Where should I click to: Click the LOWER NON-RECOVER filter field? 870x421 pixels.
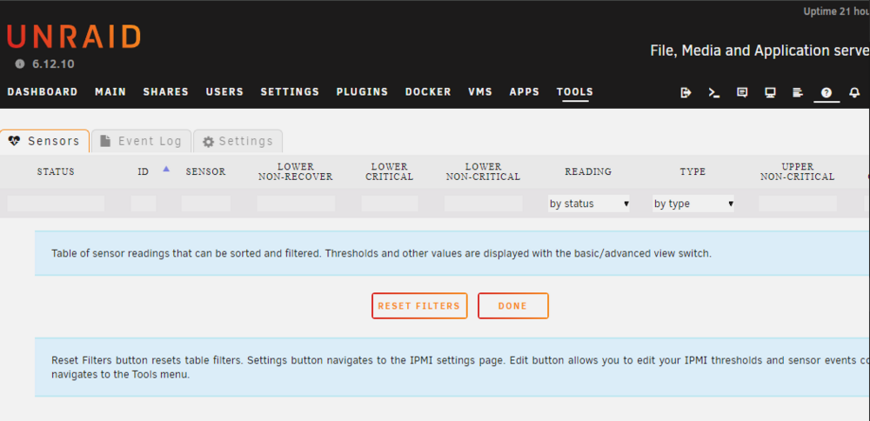point(296,204)
